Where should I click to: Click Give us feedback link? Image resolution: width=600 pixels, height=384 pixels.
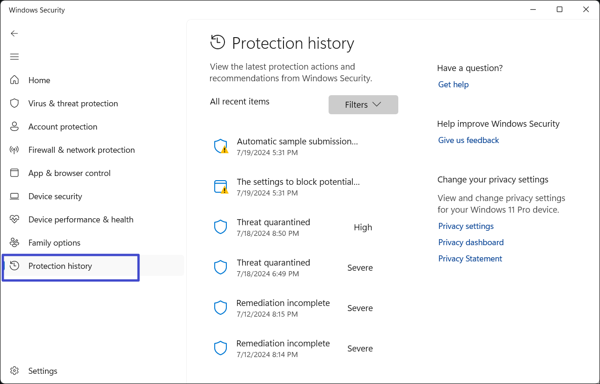point(468,140)
